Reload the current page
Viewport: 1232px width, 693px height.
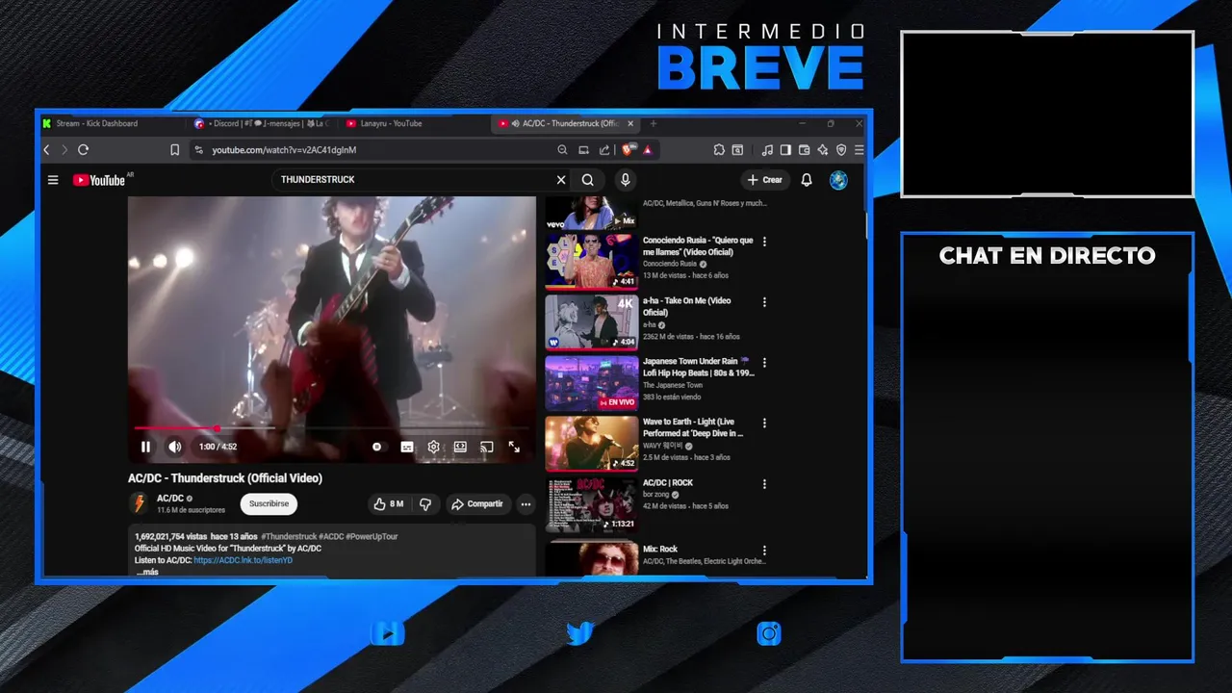point(83,150)
